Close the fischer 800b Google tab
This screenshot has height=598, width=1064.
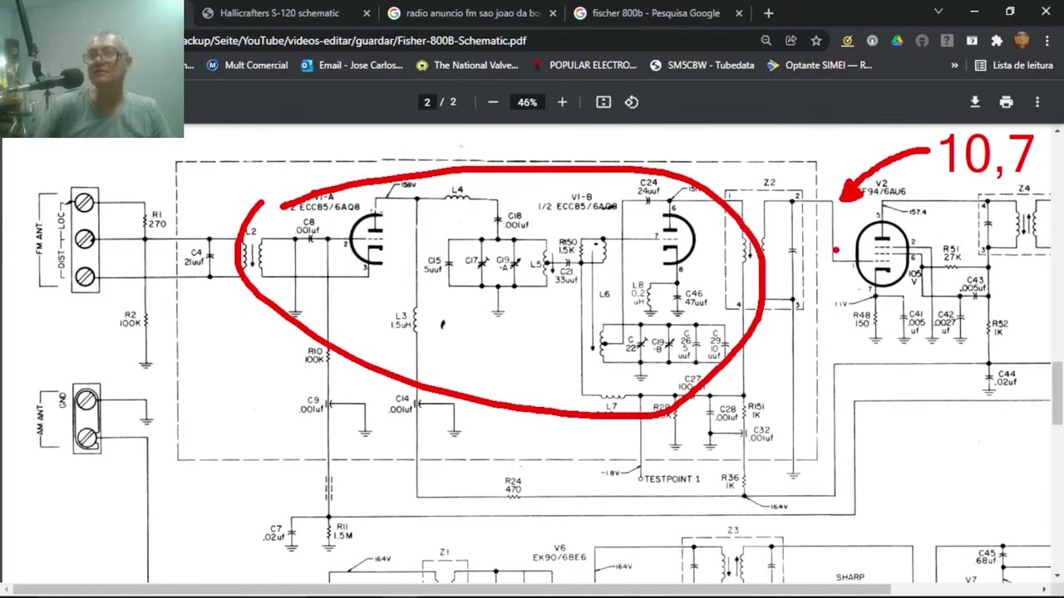coord(738,13)
